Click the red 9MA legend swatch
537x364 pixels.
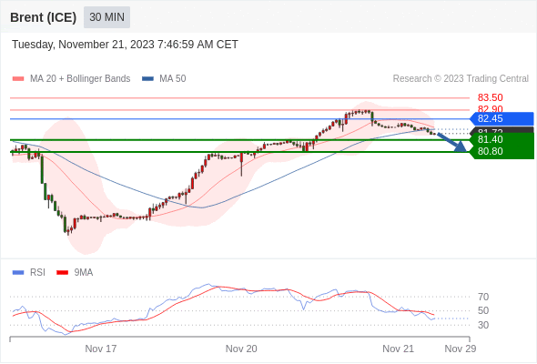[62, 273]
